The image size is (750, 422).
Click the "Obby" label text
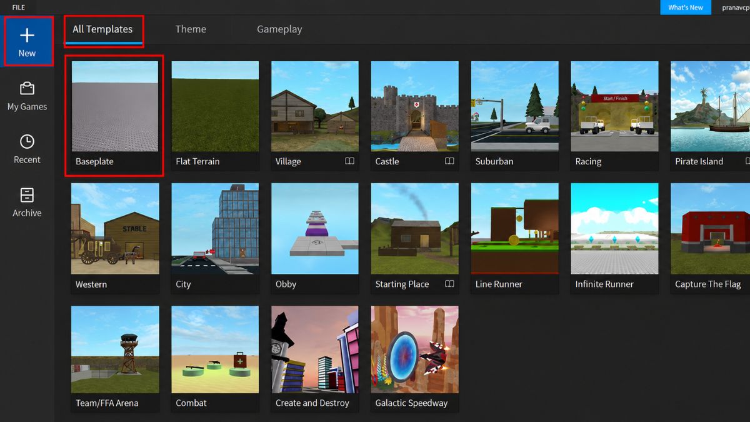[286, 284]
